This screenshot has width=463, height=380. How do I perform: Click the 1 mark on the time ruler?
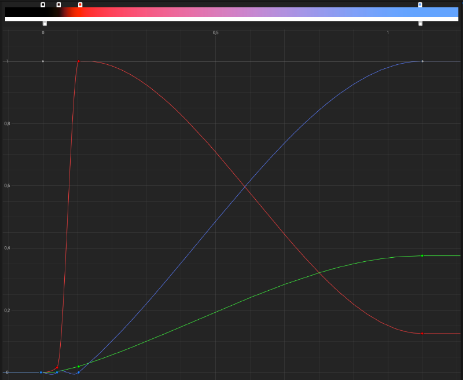pyautogui.click(x=388, y=33)
